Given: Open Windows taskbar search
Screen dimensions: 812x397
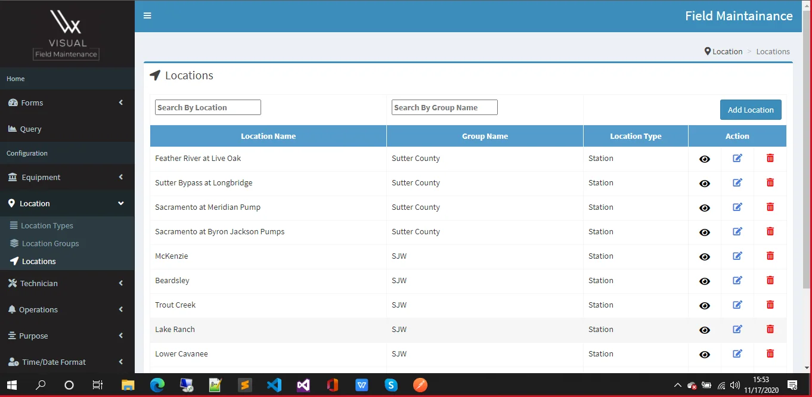Looking at the screenshot, I should coord(41,385).
